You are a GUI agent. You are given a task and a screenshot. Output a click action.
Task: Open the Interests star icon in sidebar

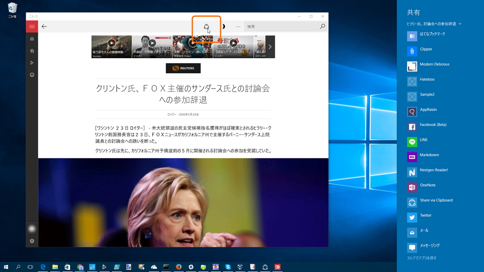(32, 51)
